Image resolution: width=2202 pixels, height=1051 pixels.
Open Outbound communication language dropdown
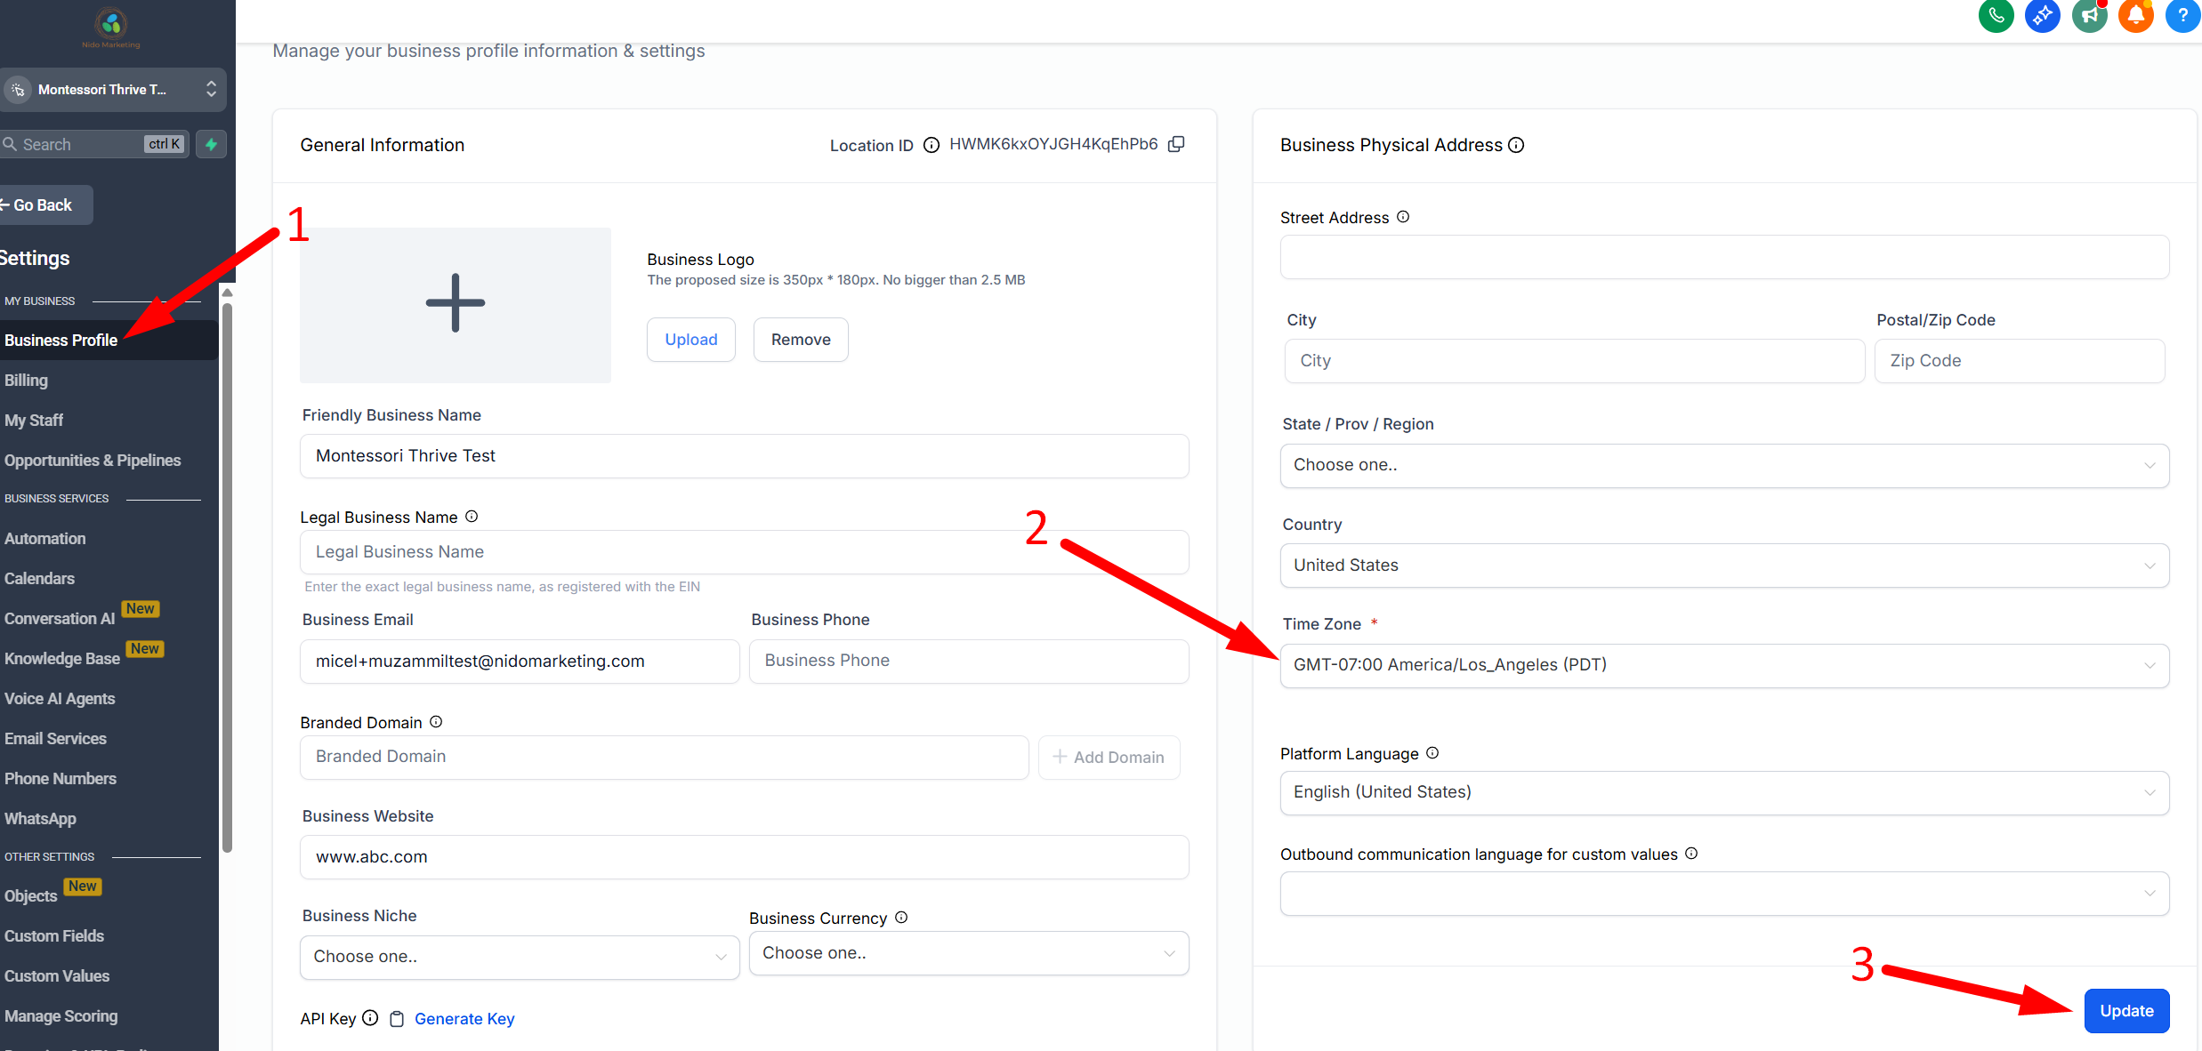1724,894
